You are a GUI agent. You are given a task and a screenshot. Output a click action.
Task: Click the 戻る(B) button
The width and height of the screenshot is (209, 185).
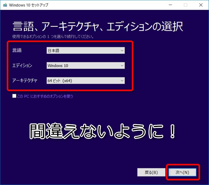pos(151,172)
